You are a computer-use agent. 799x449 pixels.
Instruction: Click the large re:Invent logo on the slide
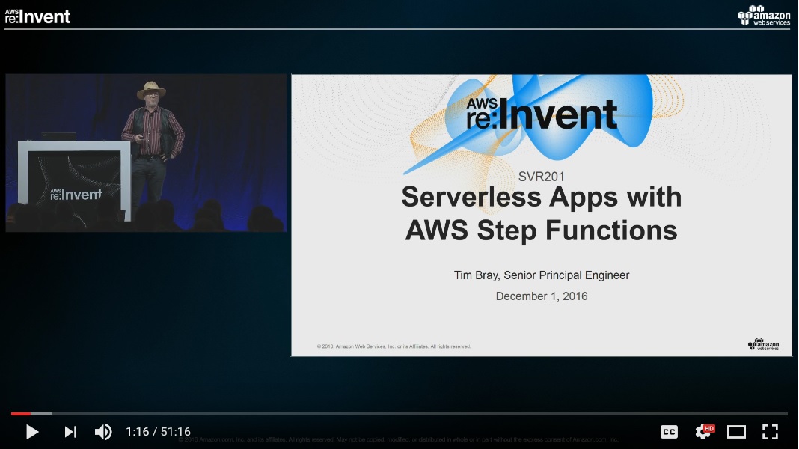[542, 113]
